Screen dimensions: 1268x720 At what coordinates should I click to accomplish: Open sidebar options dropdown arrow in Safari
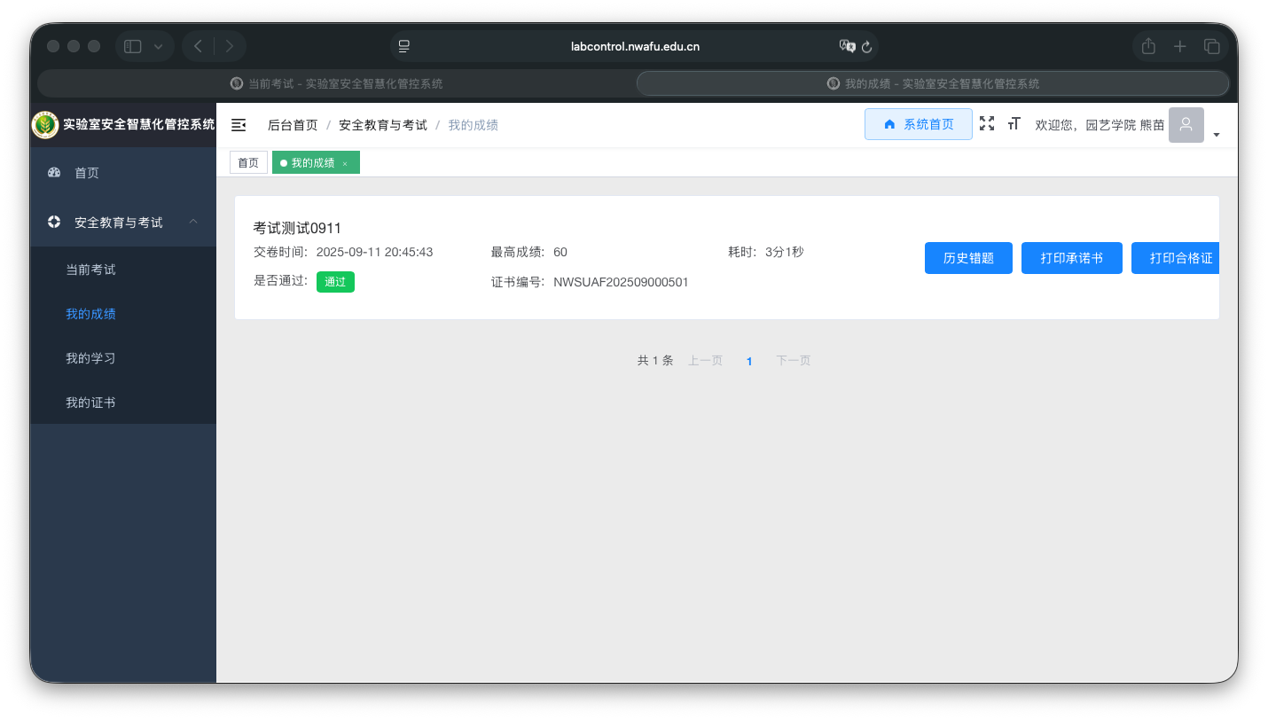point(158,46)
